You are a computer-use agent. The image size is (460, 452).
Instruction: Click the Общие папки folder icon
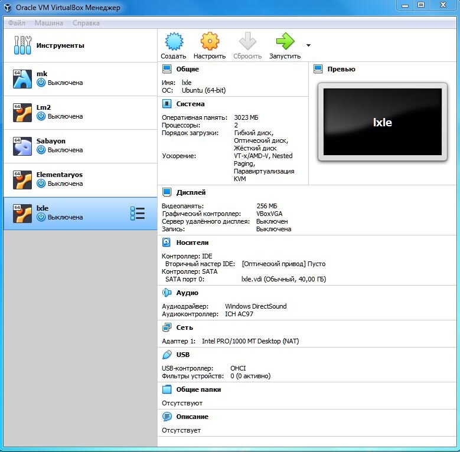pyautogui.click(x=167, y=389)
